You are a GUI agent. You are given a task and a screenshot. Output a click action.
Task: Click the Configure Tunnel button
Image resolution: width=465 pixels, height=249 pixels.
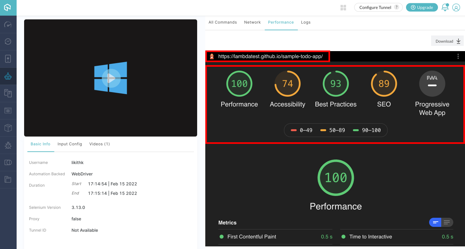coord(378,7)
